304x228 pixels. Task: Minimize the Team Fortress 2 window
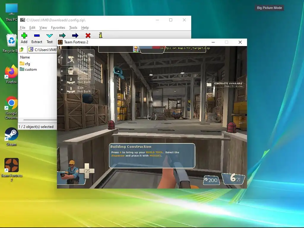(213, 42)
